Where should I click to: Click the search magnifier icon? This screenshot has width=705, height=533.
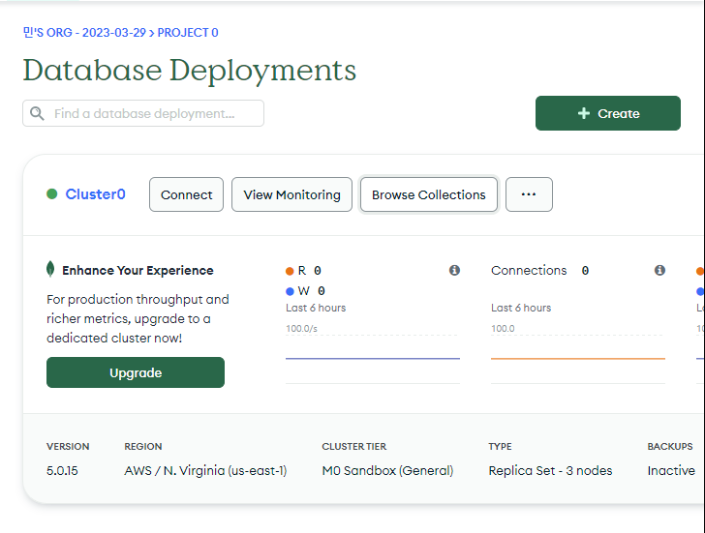(x=38, y=113)
